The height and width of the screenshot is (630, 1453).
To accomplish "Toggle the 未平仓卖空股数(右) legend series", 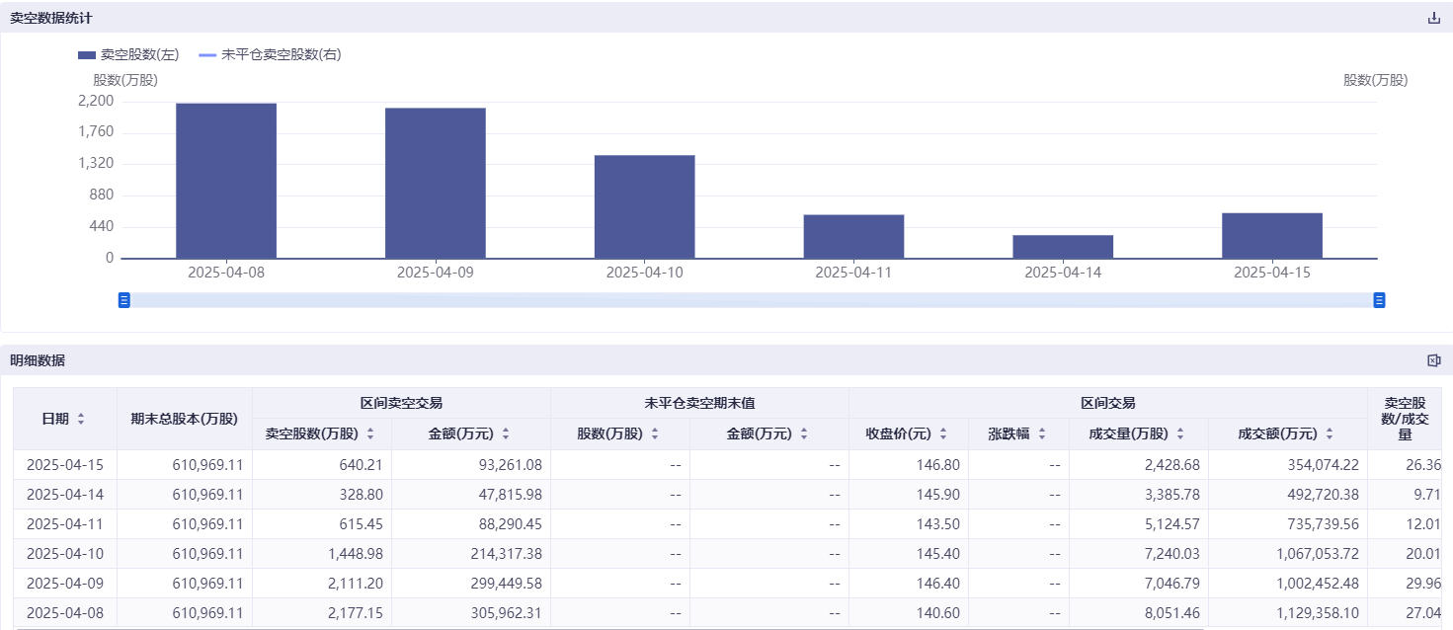I will tap(270, 55).
